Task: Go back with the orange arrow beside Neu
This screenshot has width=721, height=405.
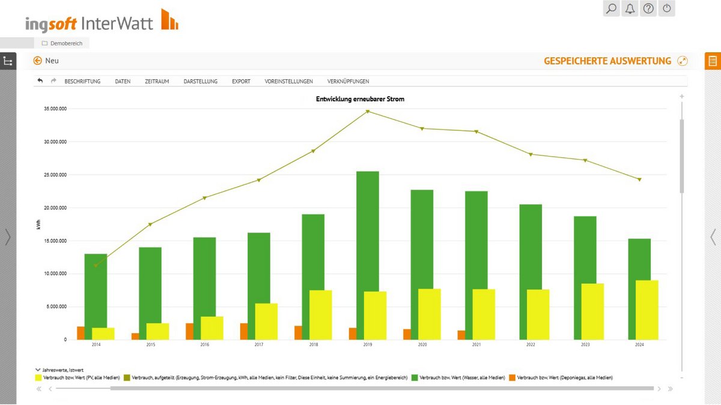Action: click(x=38, y=61)
